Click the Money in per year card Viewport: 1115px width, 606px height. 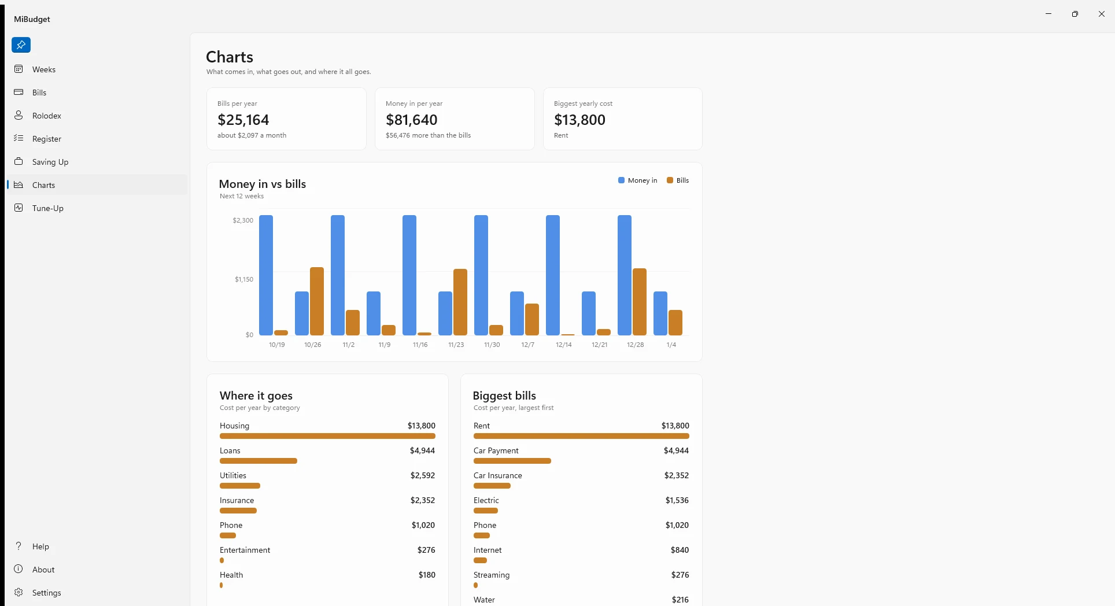tap(455, 119)
